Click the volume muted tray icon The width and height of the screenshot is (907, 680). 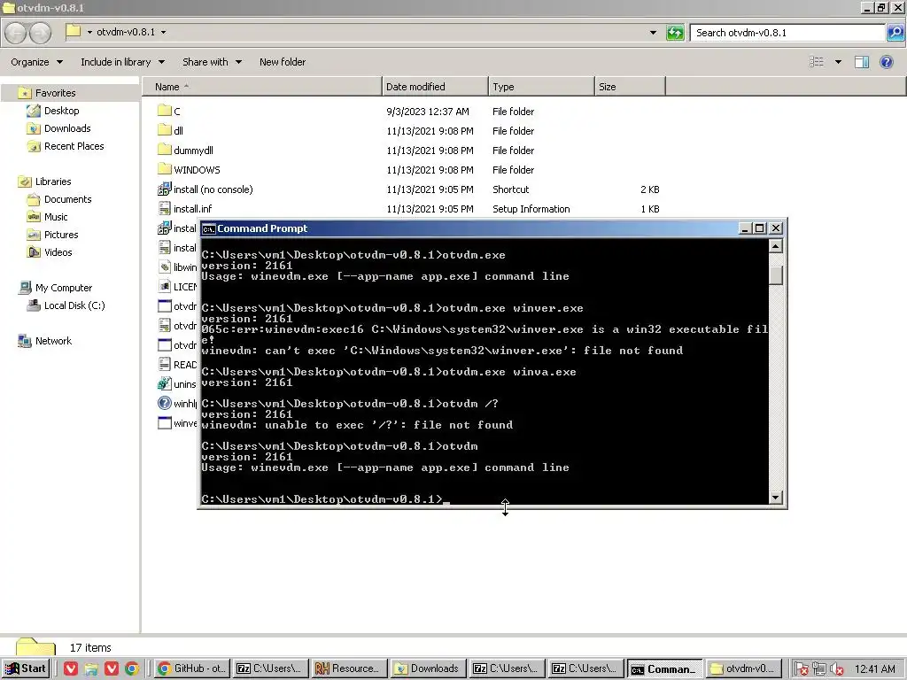click(x=836, y=669)
